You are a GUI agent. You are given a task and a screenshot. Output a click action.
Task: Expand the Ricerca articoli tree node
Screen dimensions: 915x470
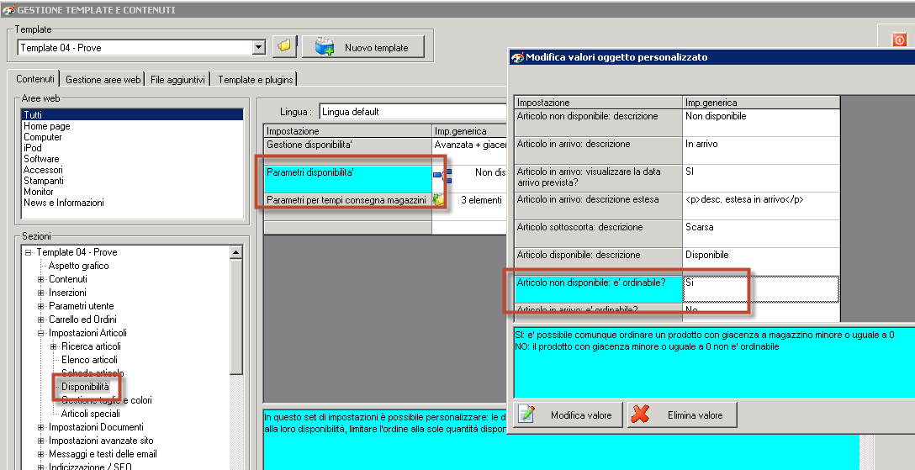point(54,346)
